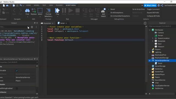Expand SpawnLocation node
176x99 pixels.
[153, 38]
